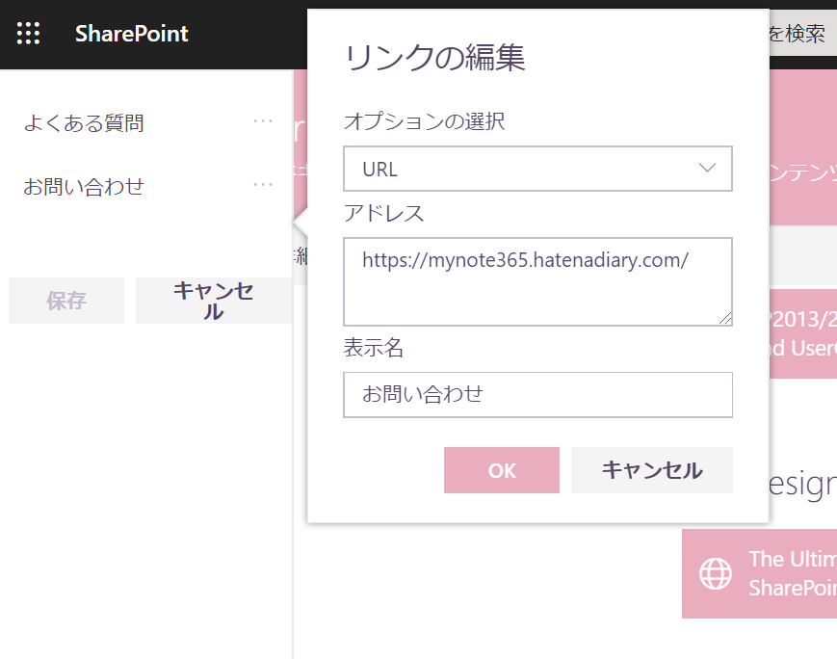Screen dimensions: 837x659
Task: Focus the アドレス text area
Action: click(x=537, y=281)
